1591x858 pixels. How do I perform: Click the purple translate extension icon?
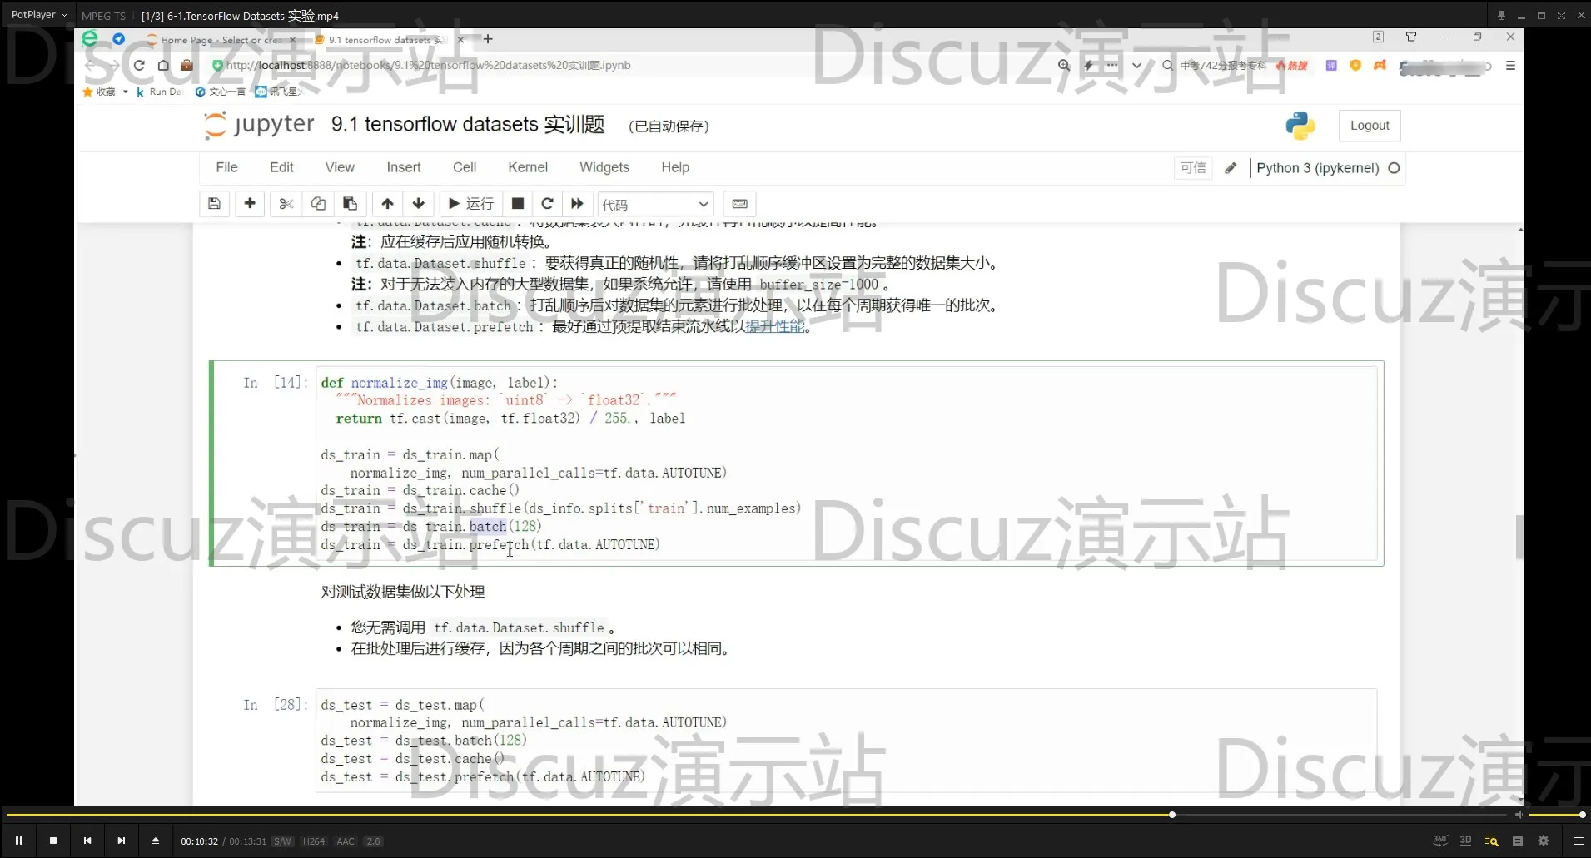(x=1331, y=65)
